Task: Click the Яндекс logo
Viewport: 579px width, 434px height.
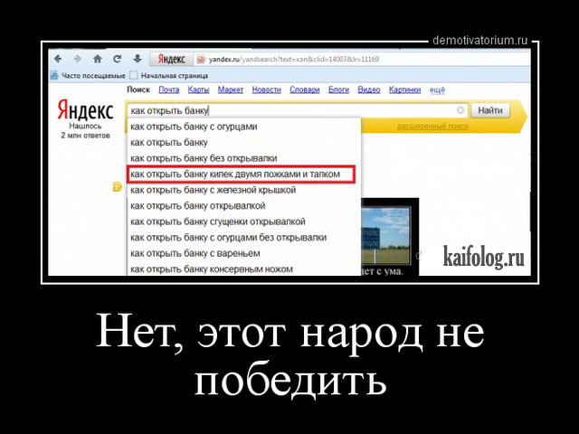Action: point(85,110)
